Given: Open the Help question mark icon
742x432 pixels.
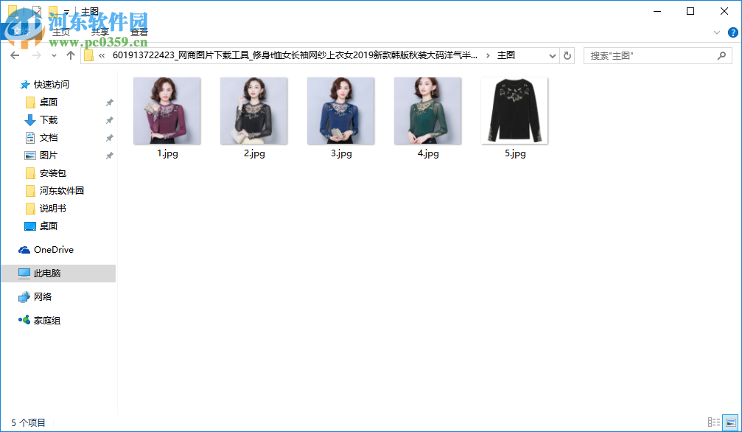Looking at the screenshot, I should tap(732, 32).
